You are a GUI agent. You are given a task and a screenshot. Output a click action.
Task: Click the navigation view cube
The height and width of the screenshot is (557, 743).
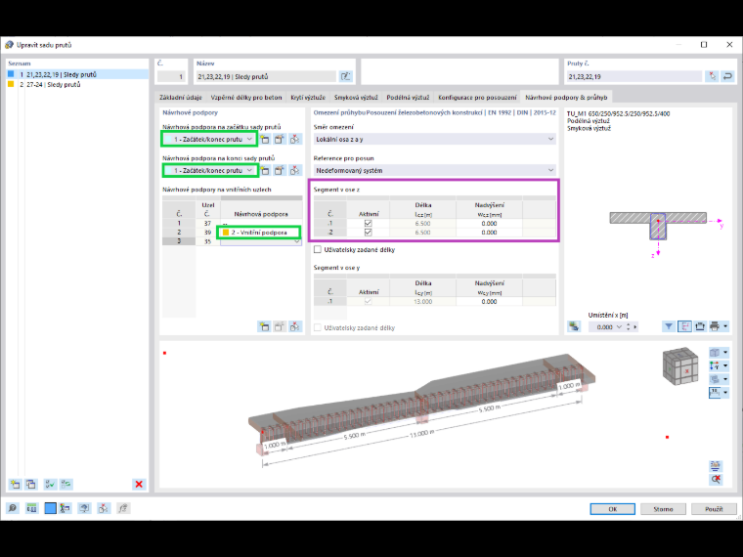680,365
